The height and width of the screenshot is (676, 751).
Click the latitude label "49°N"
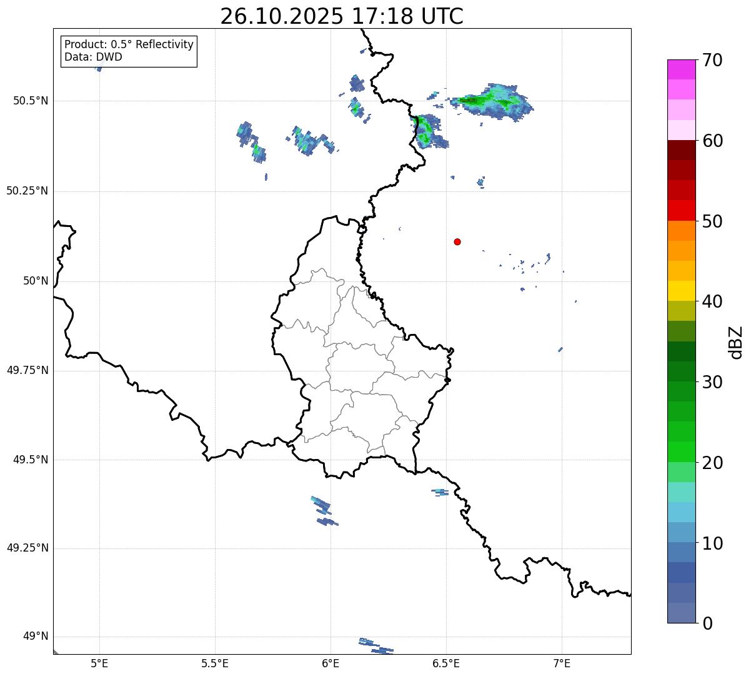[x=36, y=637]
